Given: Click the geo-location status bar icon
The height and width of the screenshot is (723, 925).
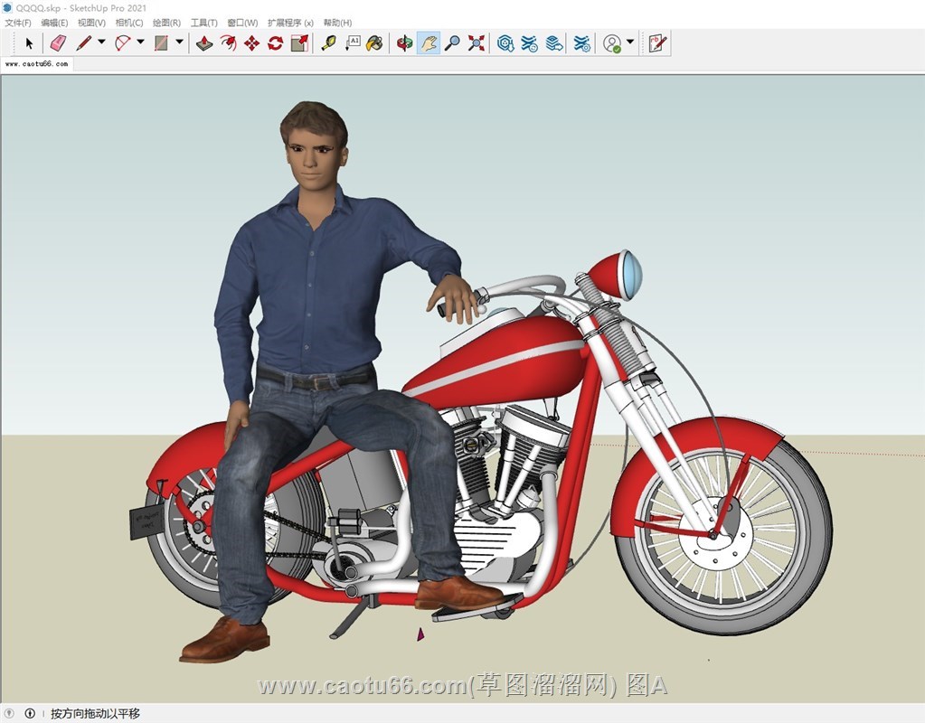Looking at the screenshot, I should tap(9, 714).
